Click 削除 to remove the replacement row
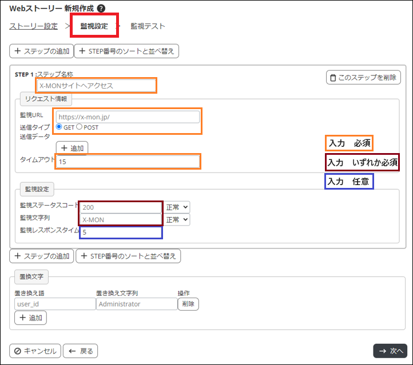The width and height of the screenshot is (413, 365). [188, 304]
